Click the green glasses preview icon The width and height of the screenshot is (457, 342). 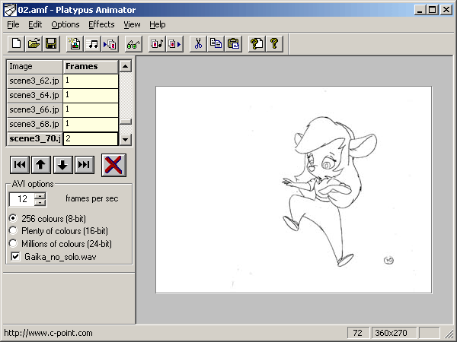coord(133,44)
